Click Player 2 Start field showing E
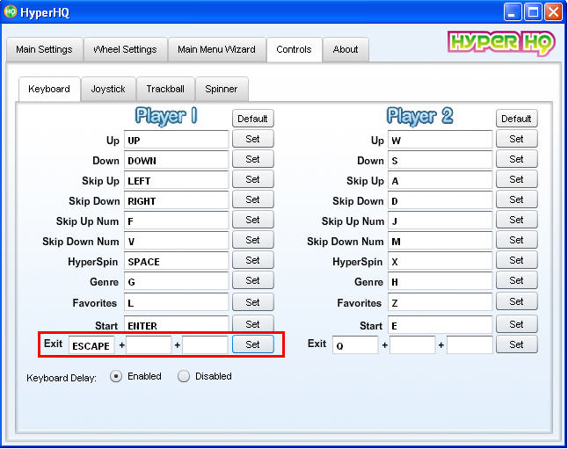The width and height of the screenshot is (568, 449). tap(441, 325)
